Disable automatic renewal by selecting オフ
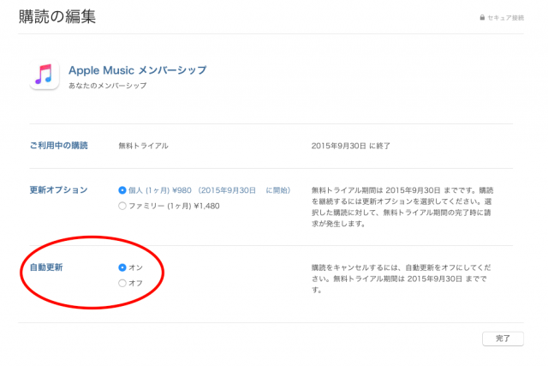The width and height of the screenshot is (548, 366). (x=122, y=283)
